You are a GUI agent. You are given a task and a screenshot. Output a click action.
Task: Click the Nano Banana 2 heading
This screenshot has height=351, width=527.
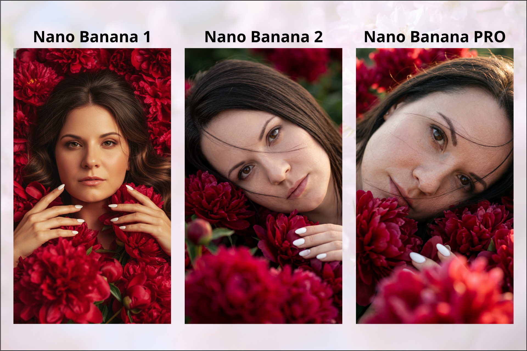[x=263, y=37]
